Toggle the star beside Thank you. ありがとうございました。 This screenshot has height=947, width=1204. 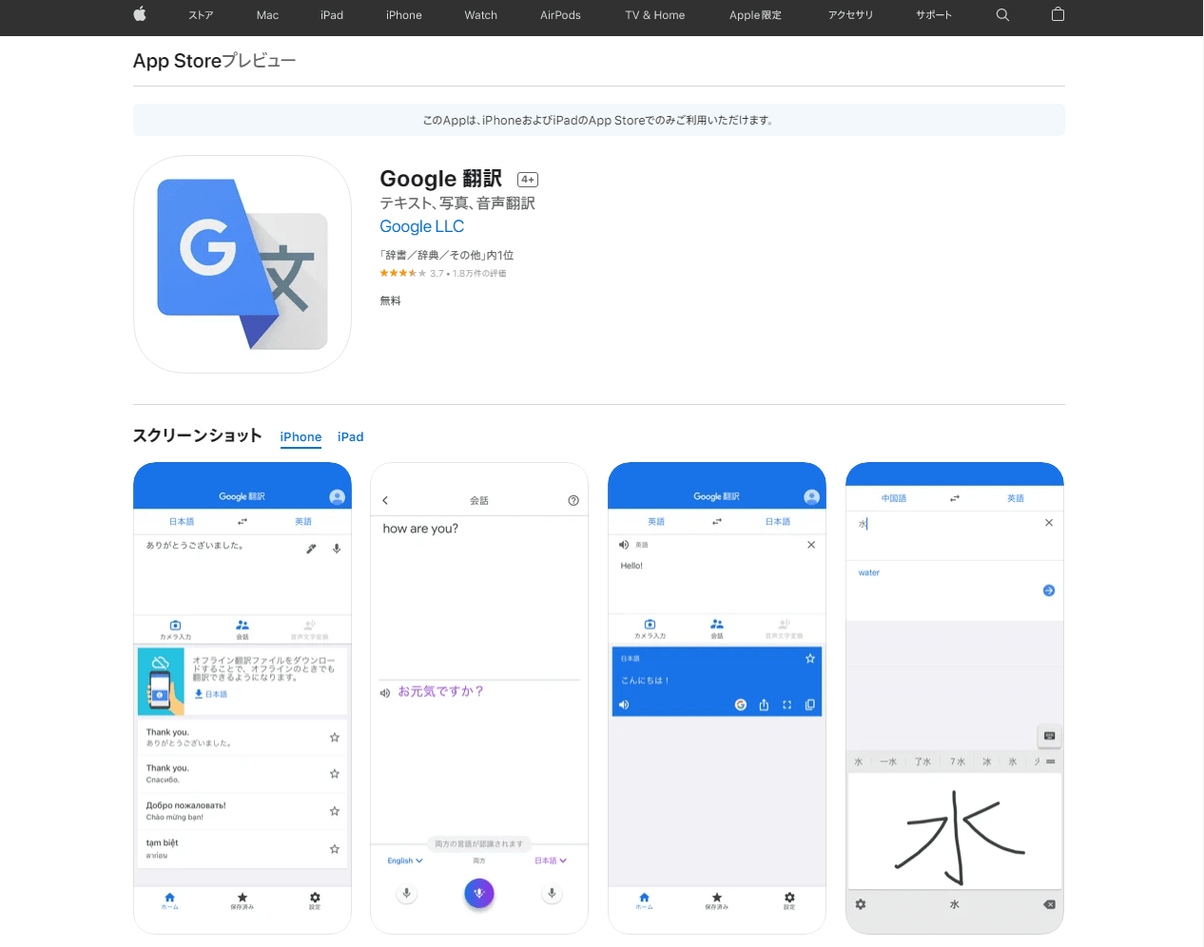coord(335,737)
